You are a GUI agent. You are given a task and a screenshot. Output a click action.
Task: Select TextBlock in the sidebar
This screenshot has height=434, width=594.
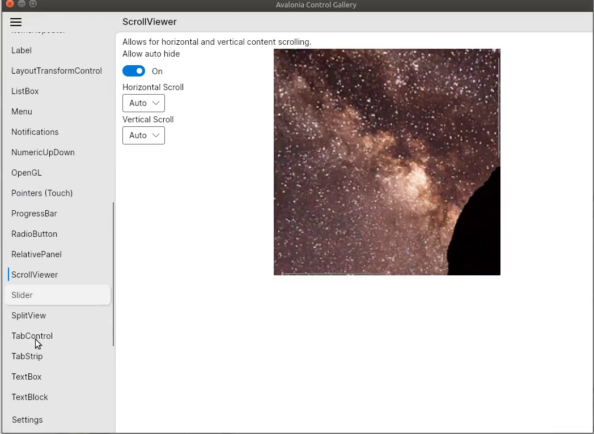click(x=58, y=397)
